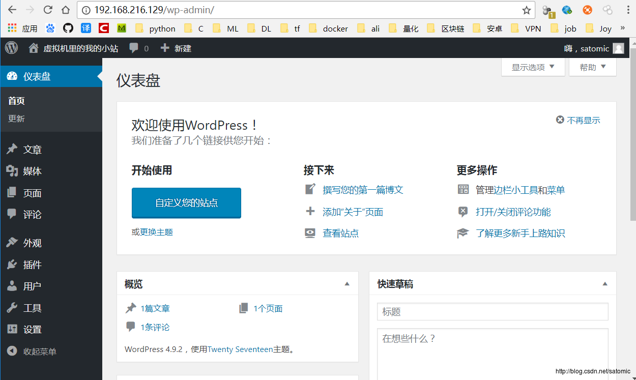Open the comments bubble in admin bar
The image size is (636, 380).
coord(134,48)
